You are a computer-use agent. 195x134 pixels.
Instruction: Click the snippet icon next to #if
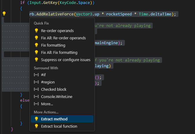coord(37,75)
